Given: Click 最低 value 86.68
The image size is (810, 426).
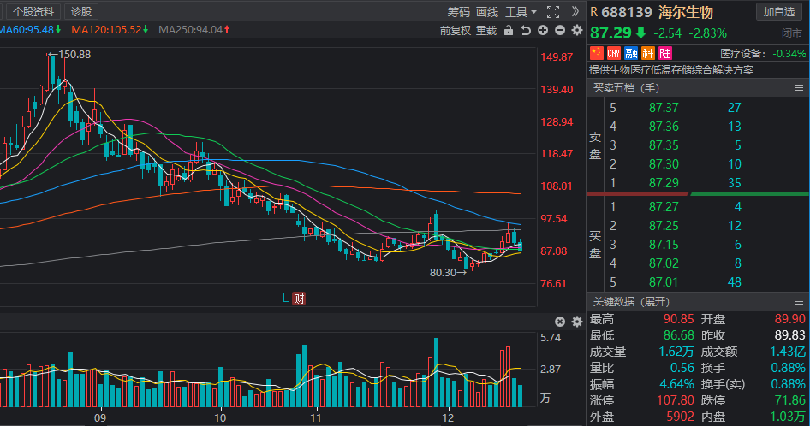Looking at the screenshot, I should coord(678,335).
